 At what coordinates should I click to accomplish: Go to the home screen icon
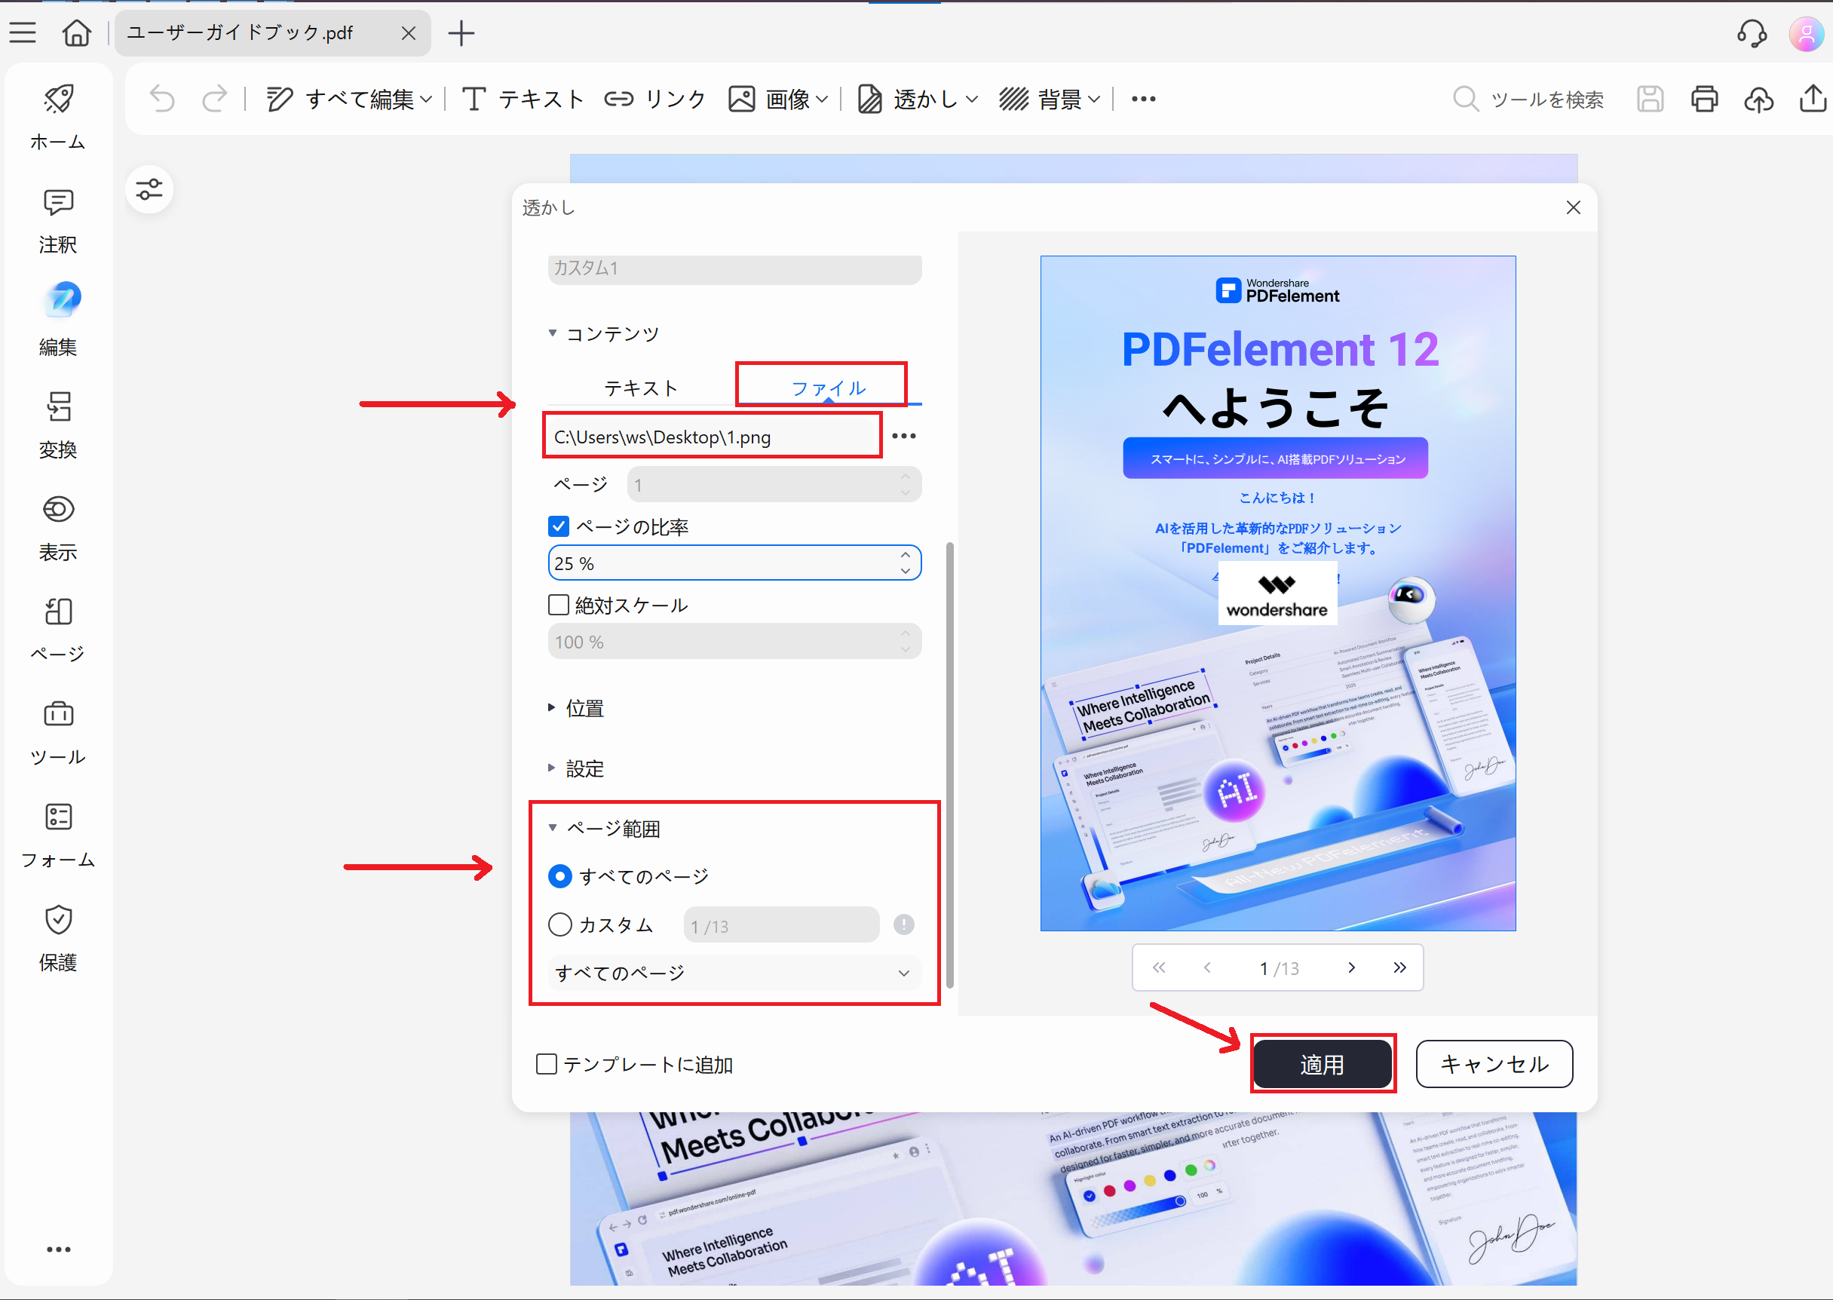coord(77,33)
